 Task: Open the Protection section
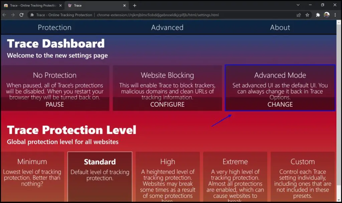click(x=54, y=27)
